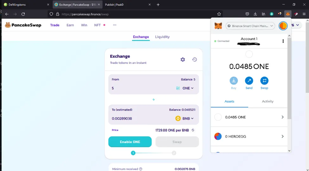Image resolution: width=309 pixels, height=171 pixels.
Task: Open the green 'a' extension icon
Action: click(272, 14)
